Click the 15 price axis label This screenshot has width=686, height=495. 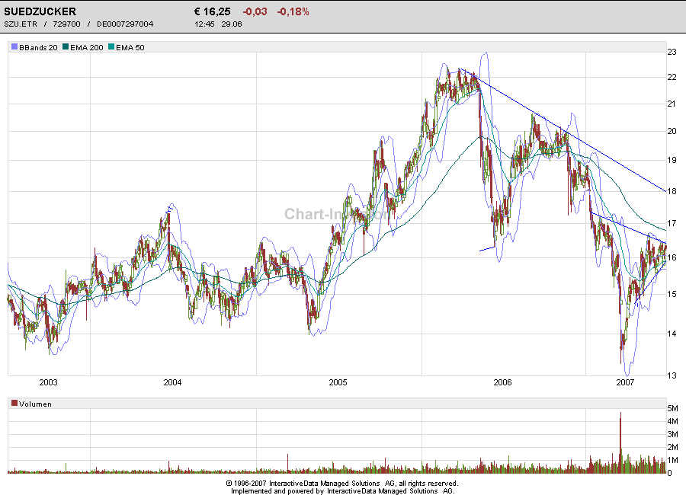coord(672,294)
